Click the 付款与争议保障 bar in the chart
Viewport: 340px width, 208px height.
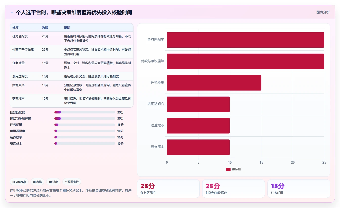click(x=245, y=61)
